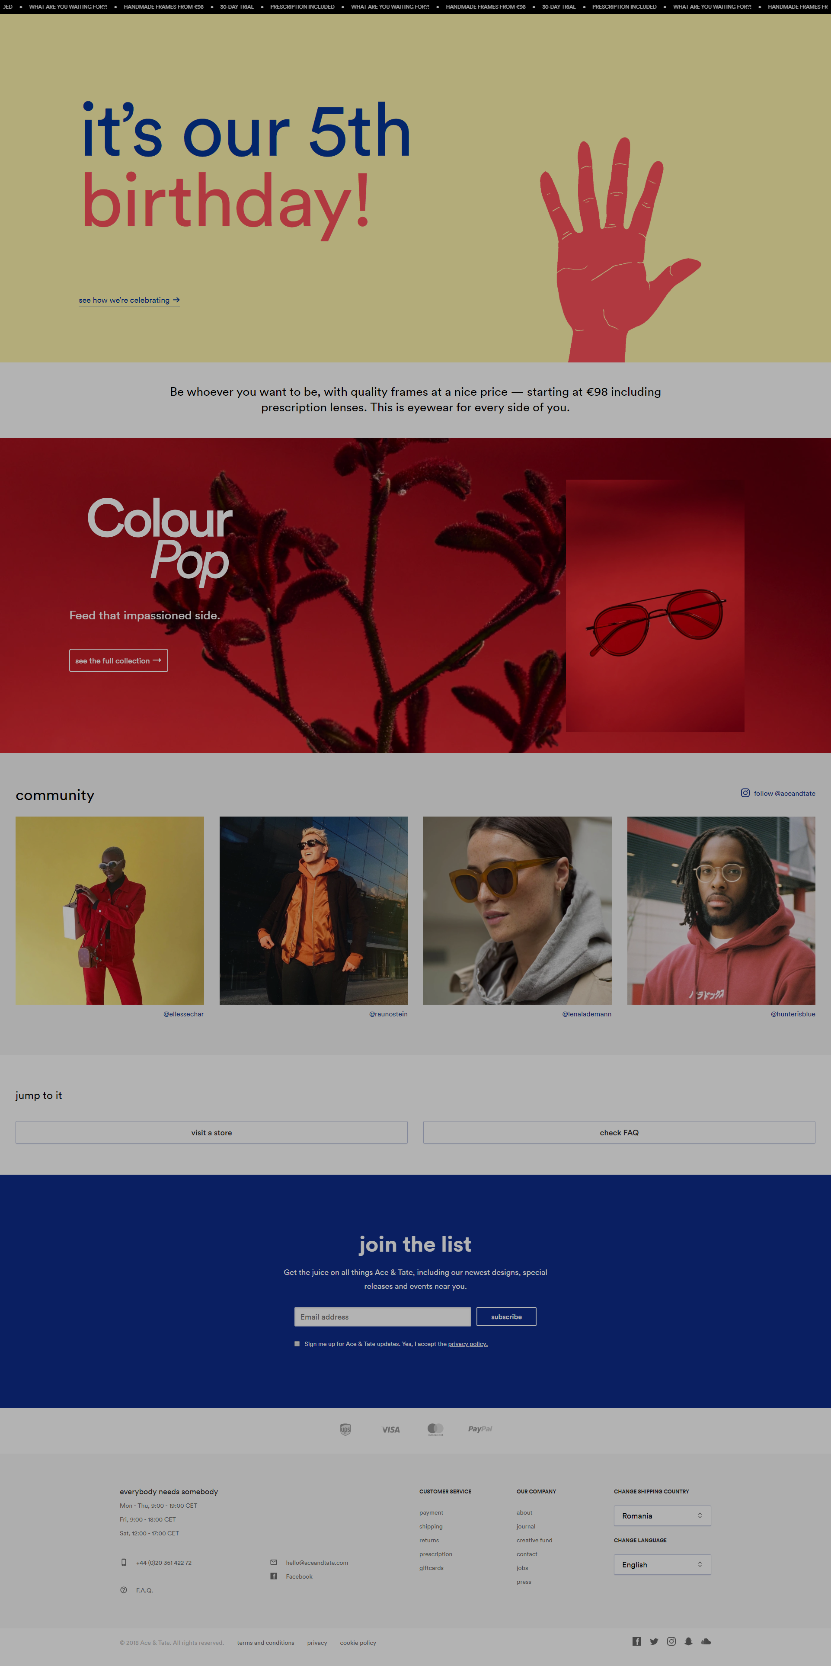Open the Twitter bird icon in footer
The height and width of the screenshot is (1666, 831).
(x=654, y=1641)
